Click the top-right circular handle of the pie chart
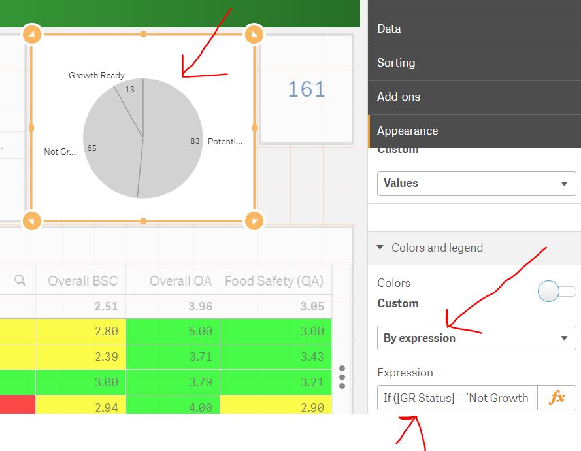The height and width of the screenshot is (451, 581). click(x=254, y=34)
